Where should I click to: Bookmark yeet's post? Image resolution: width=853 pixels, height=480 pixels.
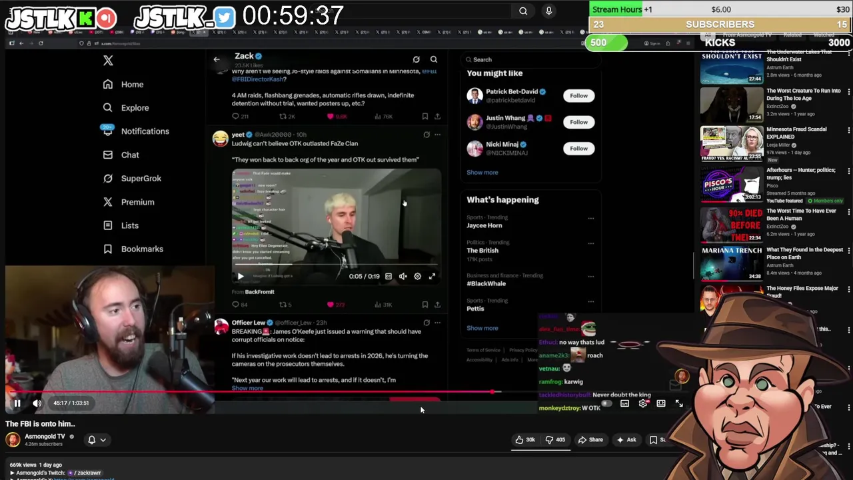pos(425,305)
